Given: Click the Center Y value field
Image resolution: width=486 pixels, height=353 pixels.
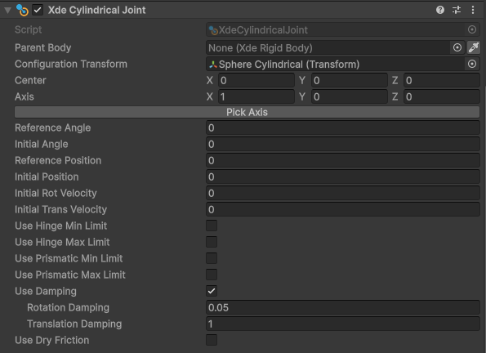Looking at the screenshot, I should 350,80.
